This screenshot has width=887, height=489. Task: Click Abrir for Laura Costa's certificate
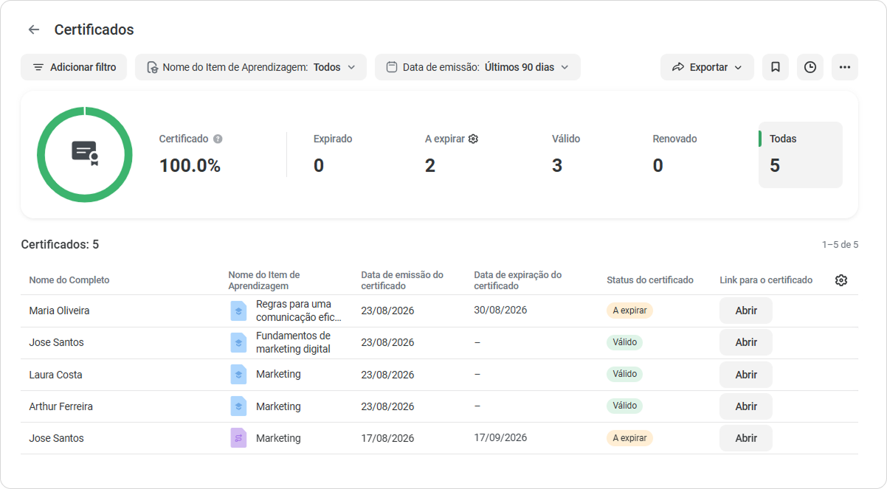click(746, 375)
